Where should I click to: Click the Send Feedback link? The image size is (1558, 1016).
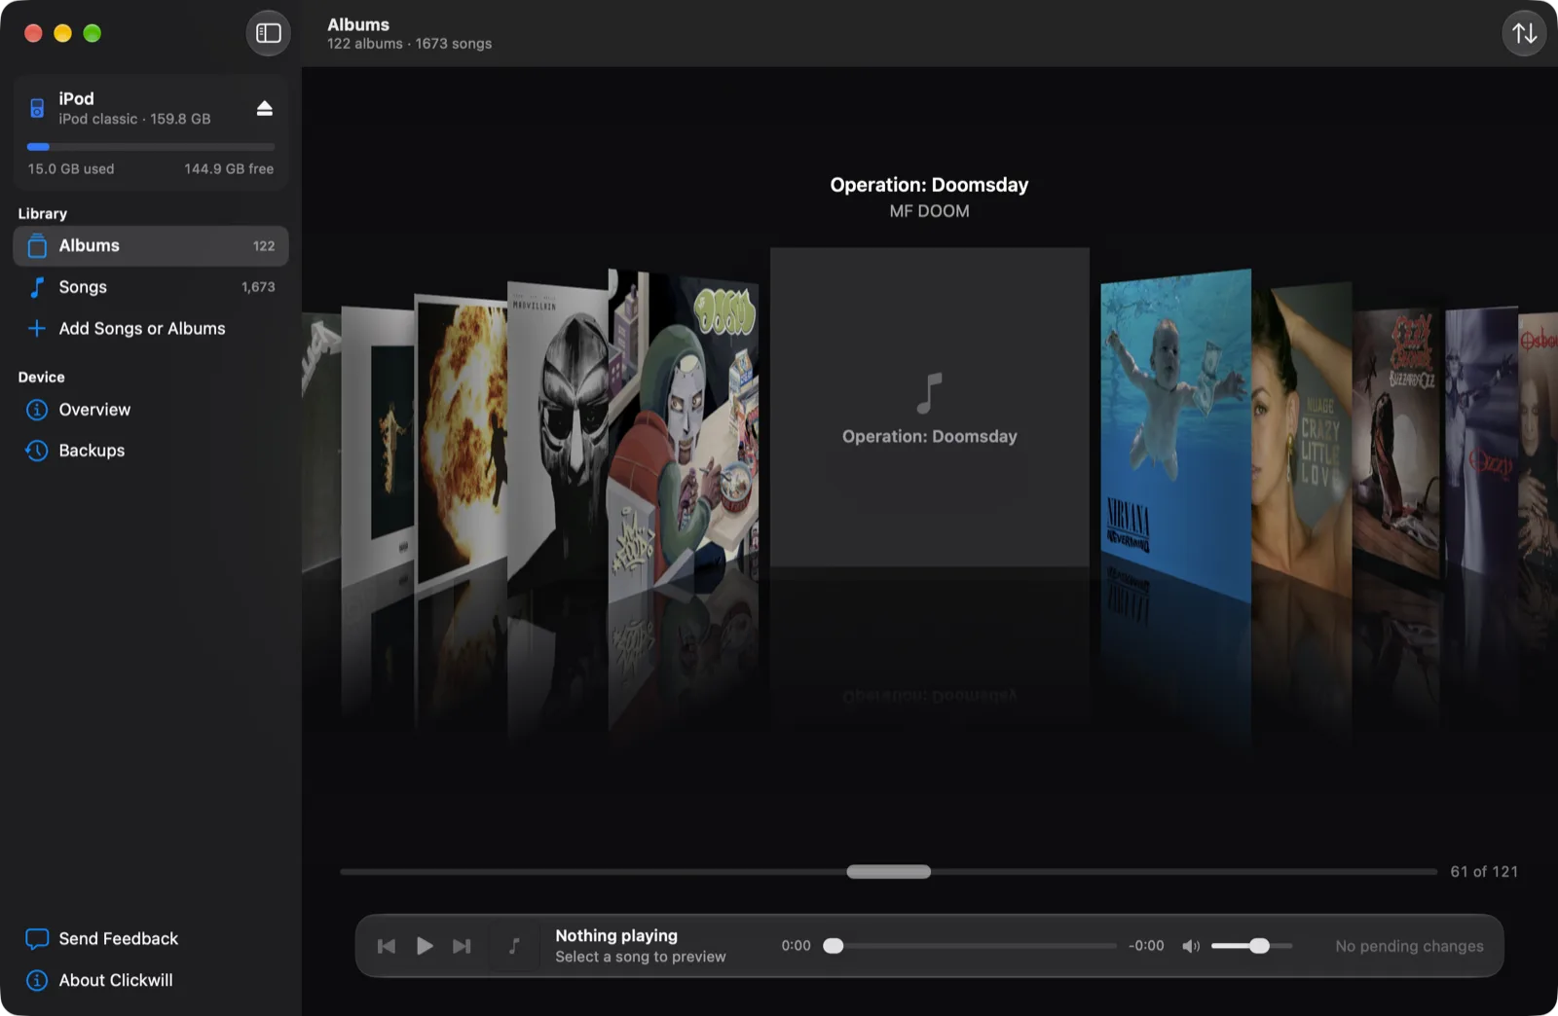(102, 939)
